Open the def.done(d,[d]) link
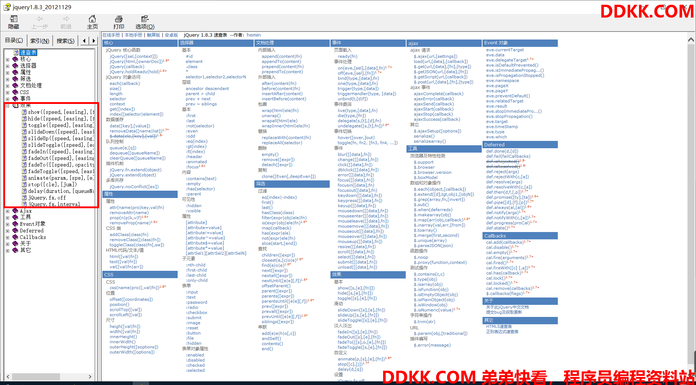Screen dimensions: 696x385 click(502, 151)
